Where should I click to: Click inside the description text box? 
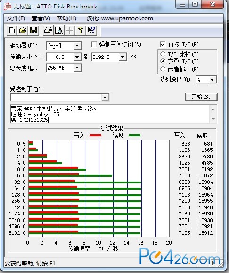point(110,114)
